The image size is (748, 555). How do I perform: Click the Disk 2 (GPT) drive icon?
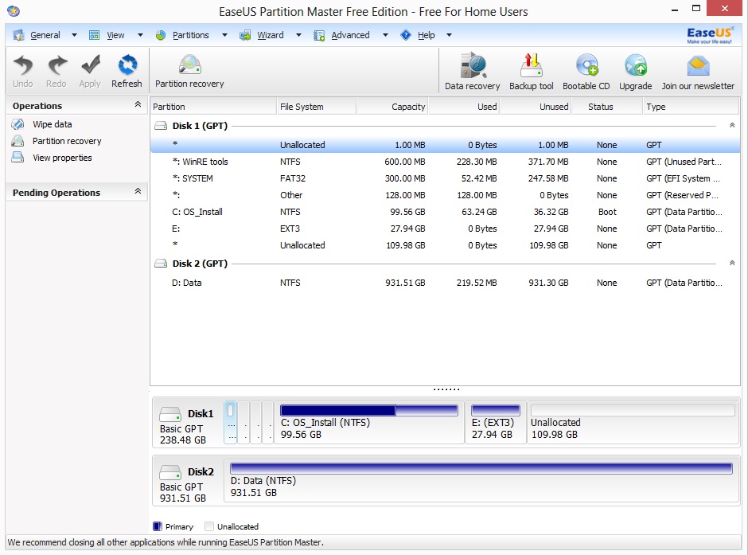pos(161,264)
